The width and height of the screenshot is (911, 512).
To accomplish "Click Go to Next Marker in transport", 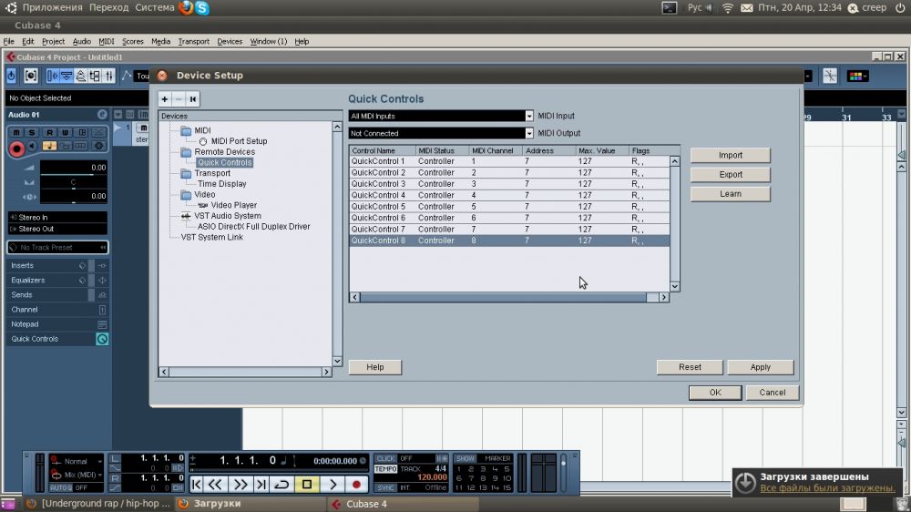I will point(261,484).
